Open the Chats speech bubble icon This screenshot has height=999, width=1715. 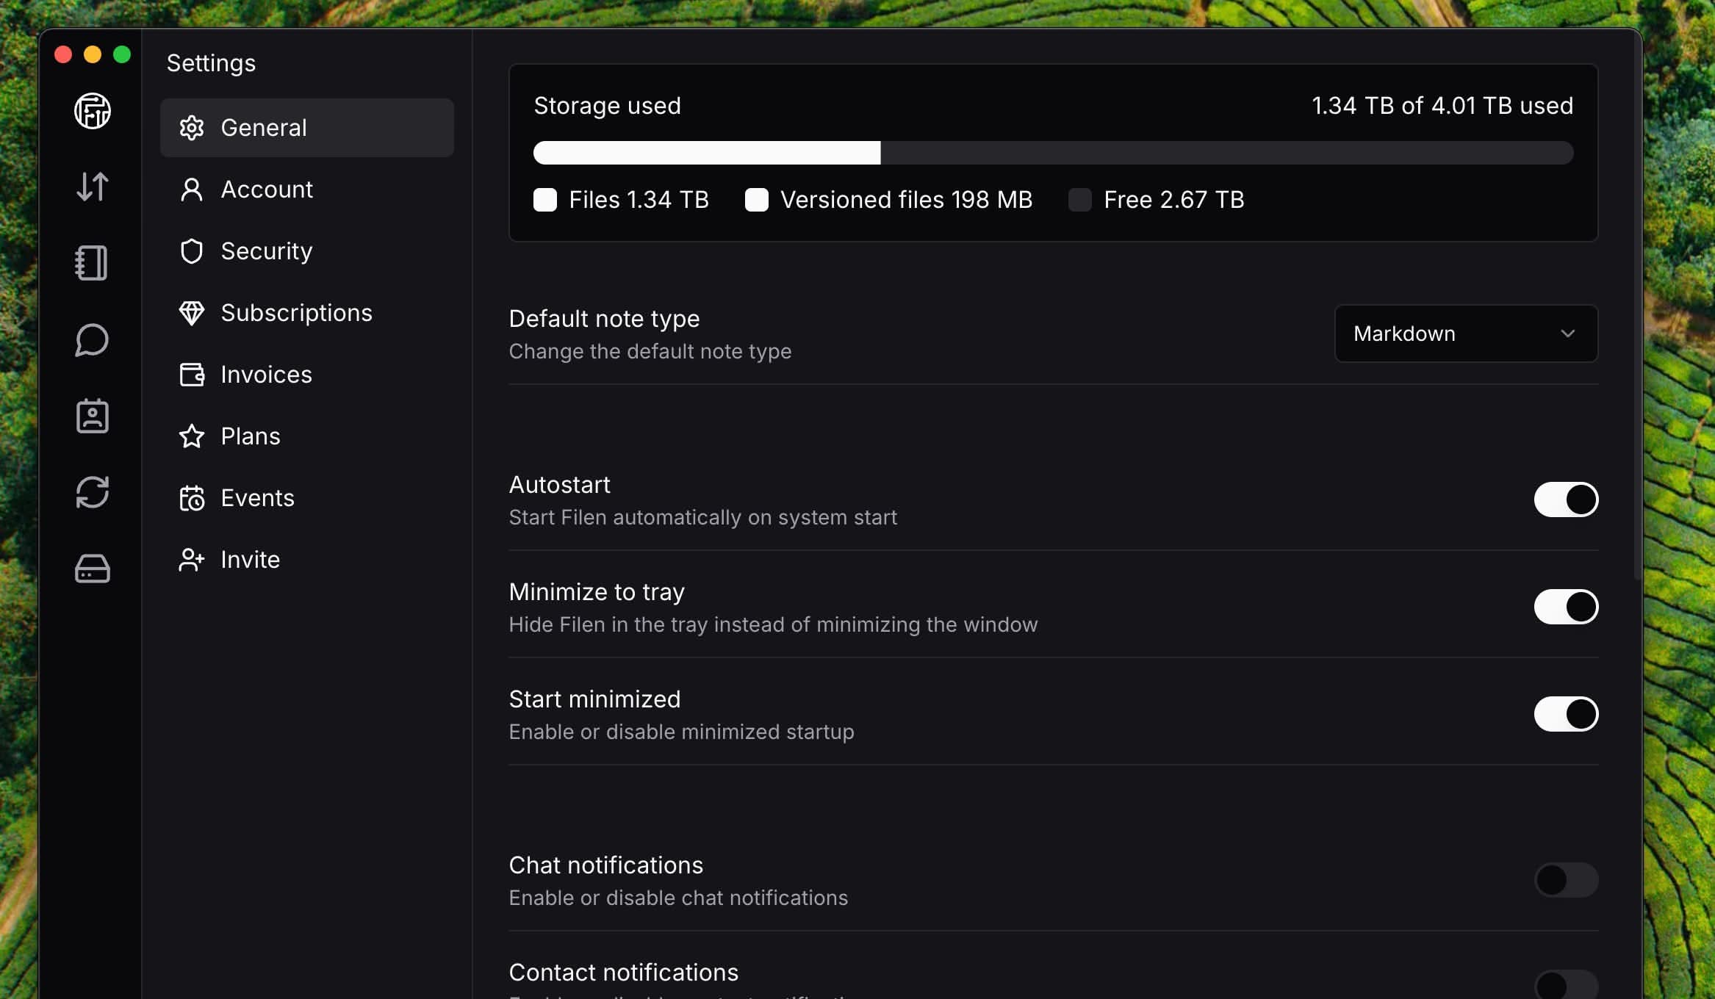(93, 340)
